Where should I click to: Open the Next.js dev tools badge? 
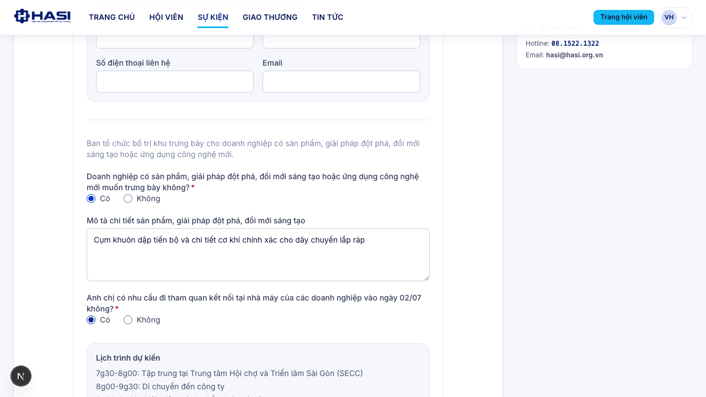(x=21, y=376)
